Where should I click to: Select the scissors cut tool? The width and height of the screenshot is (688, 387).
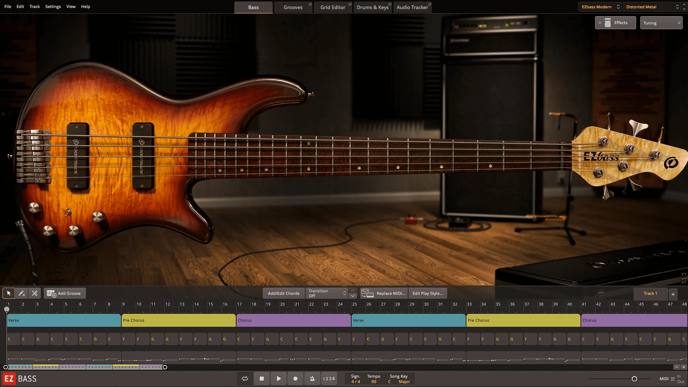pyautogui.click(x=35, y=293)
